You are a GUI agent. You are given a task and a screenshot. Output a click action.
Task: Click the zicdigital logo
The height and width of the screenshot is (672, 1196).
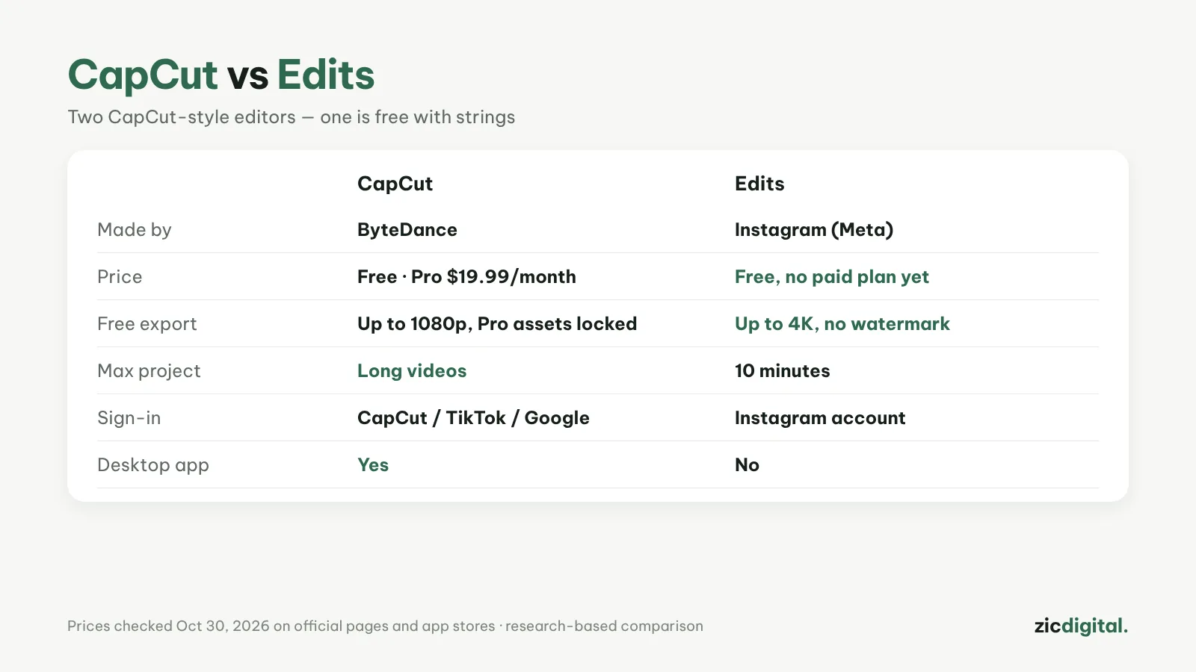click(x=1081, y=626)
